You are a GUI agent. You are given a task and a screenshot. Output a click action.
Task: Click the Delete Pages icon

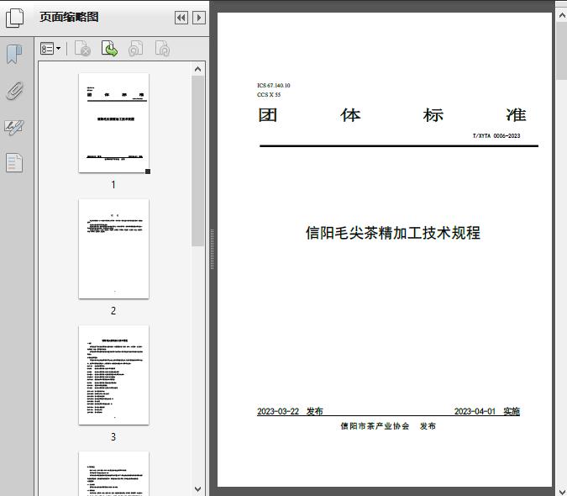point(82,49)
